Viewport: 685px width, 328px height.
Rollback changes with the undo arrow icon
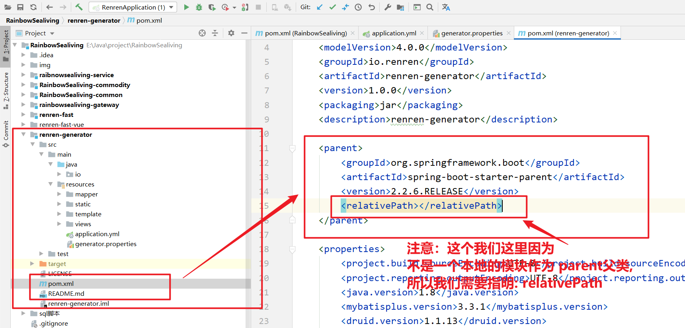371,7
